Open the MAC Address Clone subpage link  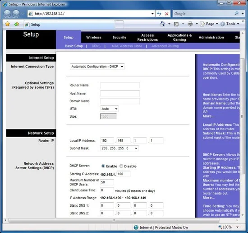[127, 46]
